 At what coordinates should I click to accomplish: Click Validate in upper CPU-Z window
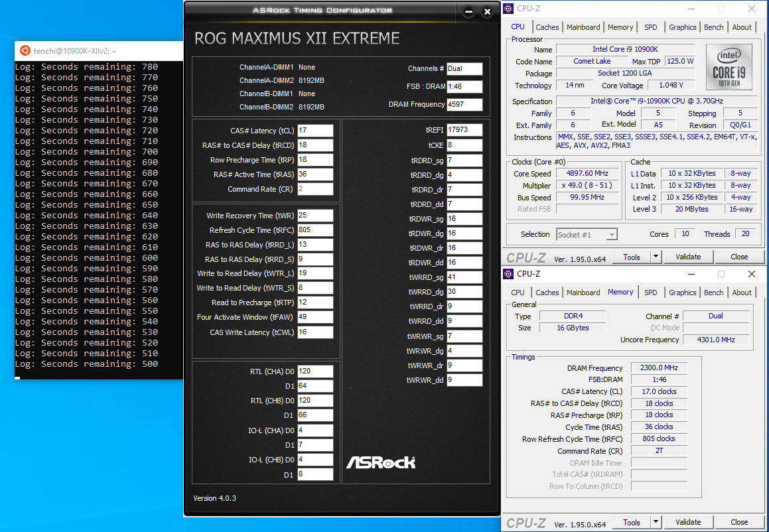point(688,257)
